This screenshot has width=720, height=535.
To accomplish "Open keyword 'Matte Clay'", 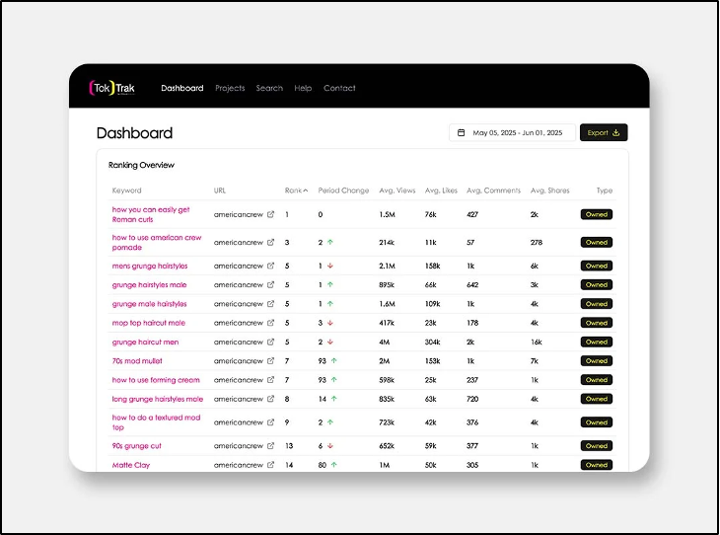I will pos(131,465).
